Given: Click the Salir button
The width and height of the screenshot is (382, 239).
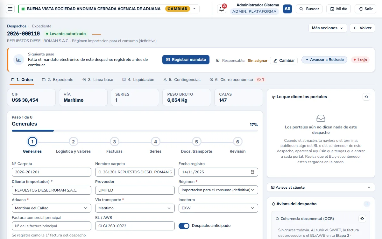Looking at the screenshot, I should click(x=365, y=9).
